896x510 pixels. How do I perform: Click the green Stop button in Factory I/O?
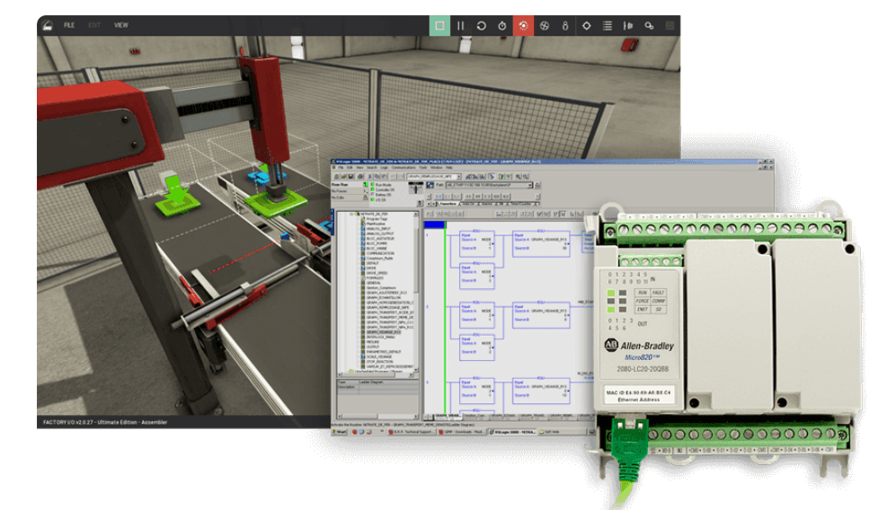click(x=439, y=26)
